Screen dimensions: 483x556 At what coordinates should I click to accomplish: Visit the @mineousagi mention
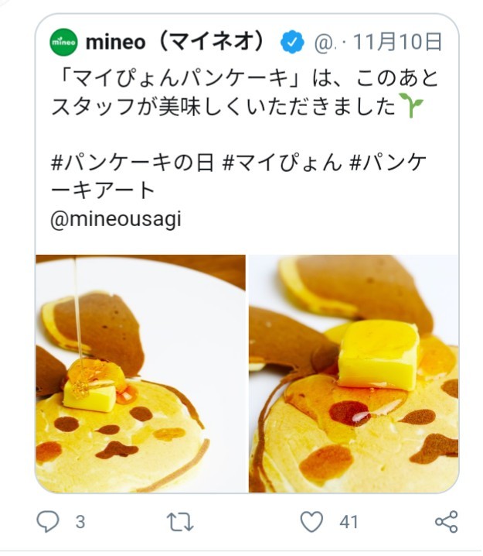coord(116,218)
